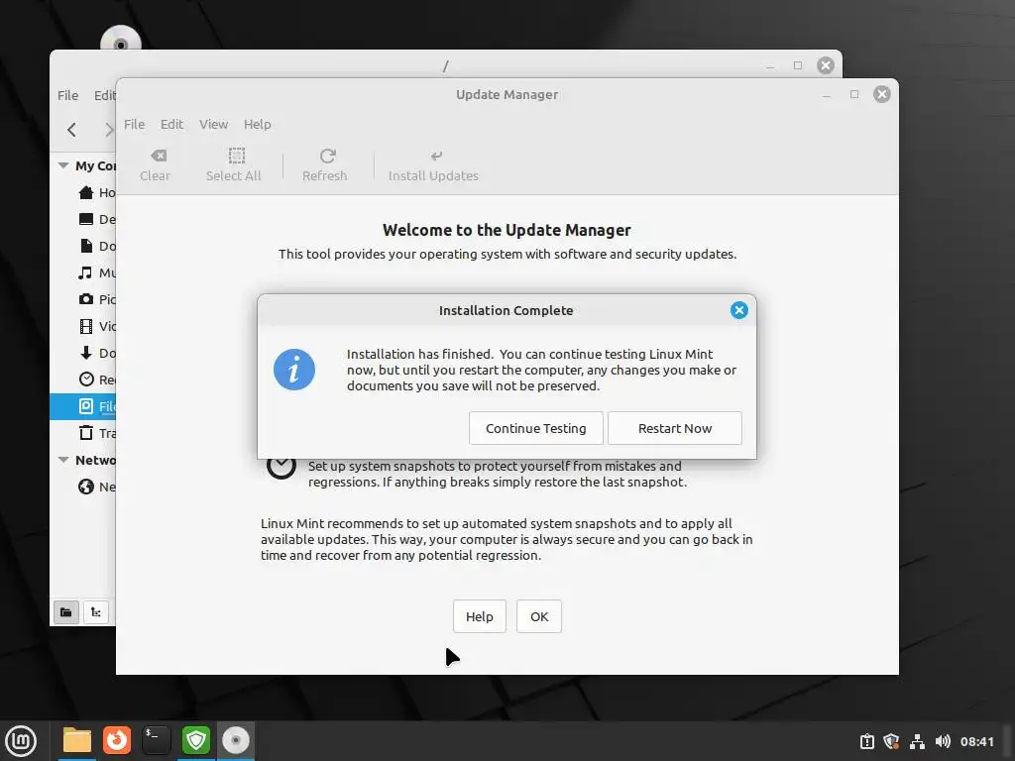Close the file manager window
The width and height of the screenshot is (1015, 761).
(826, 65)
